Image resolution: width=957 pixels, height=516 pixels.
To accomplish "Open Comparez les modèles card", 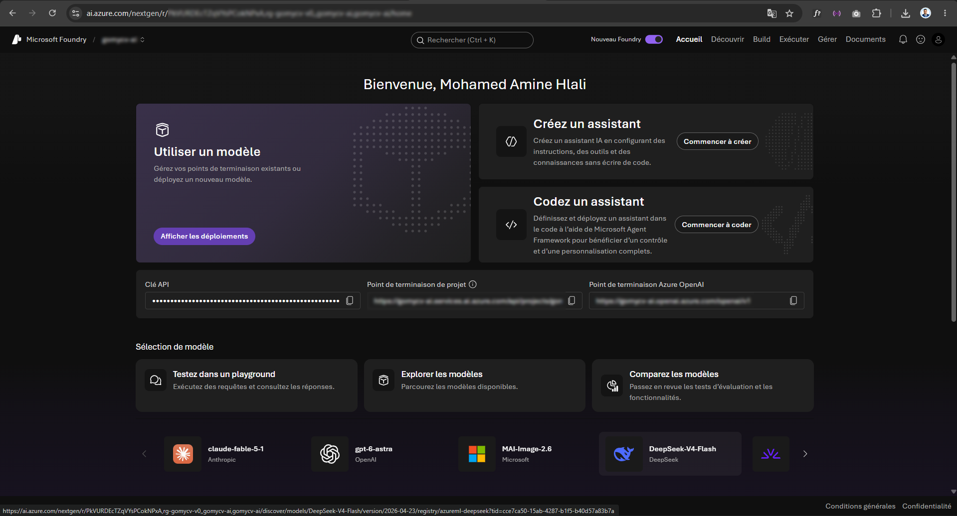I will pos(703,386).
